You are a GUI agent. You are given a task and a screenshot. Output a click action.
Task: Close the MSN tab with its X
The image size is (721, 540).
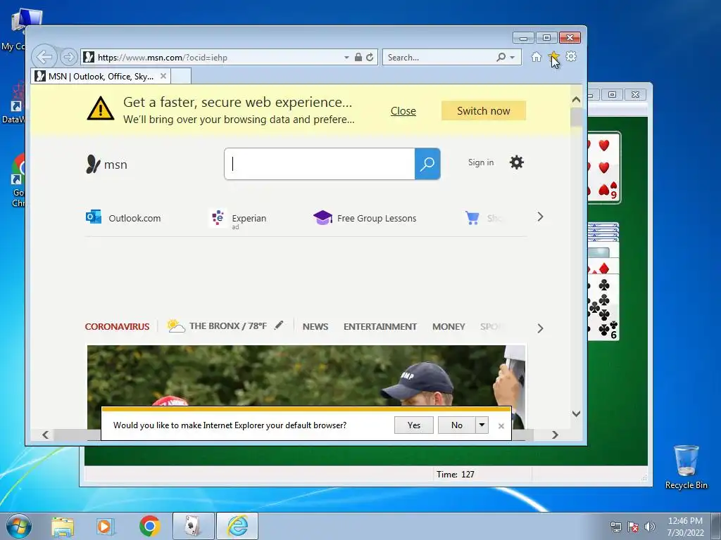click(x=163, y=76)
